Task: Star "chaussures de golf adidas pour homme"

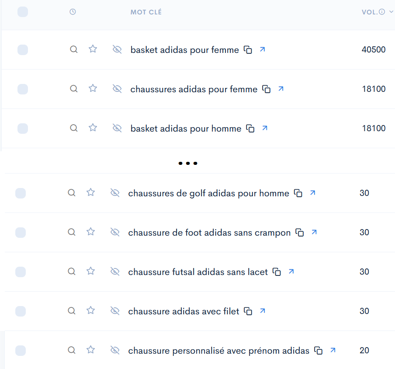Action: [x=90, y=193]
